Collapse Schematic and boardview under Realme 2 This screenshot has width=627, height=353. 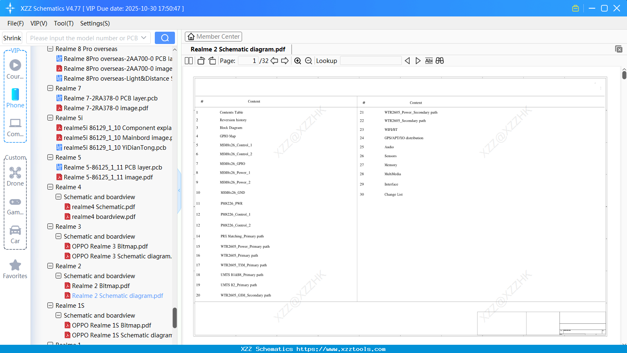tap(58, 276)
